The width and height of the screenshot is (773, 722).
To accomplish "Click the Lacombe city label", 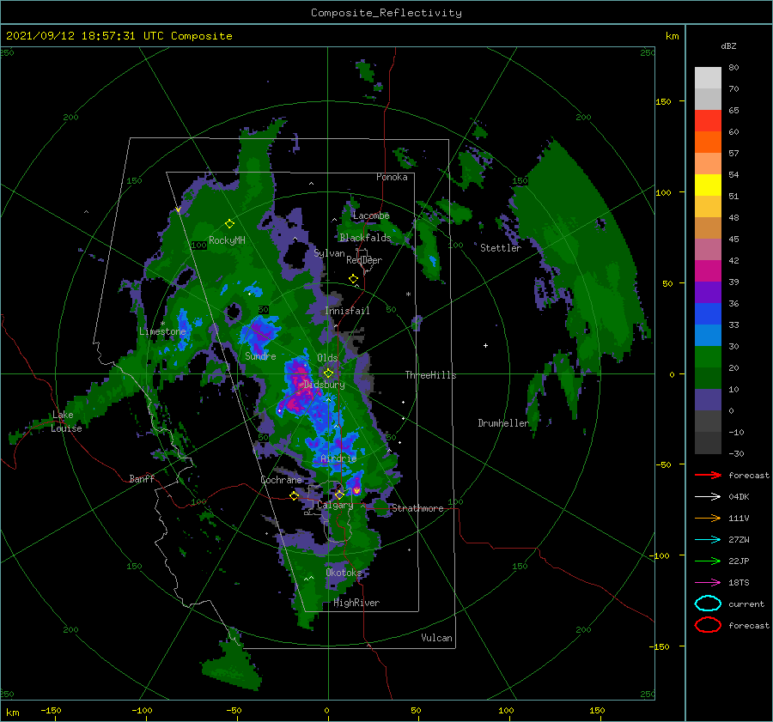I will pos(371,215).
